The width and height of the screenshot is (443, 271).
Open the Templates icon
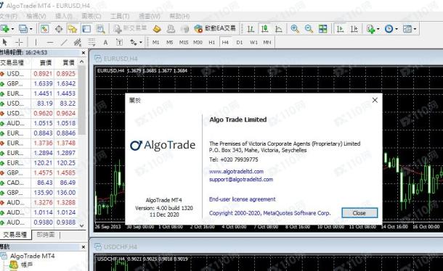(x=407, y=29)
